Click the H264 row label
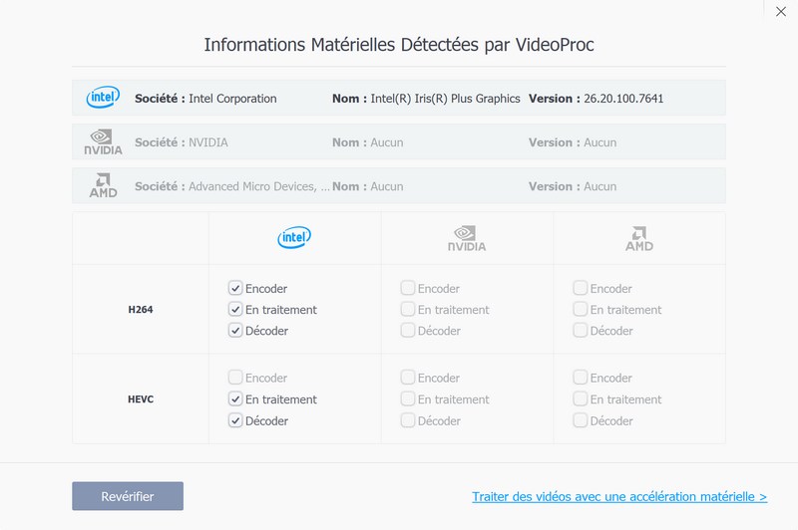The width and height of the screenshot is (798, 530). coord(141,310)
